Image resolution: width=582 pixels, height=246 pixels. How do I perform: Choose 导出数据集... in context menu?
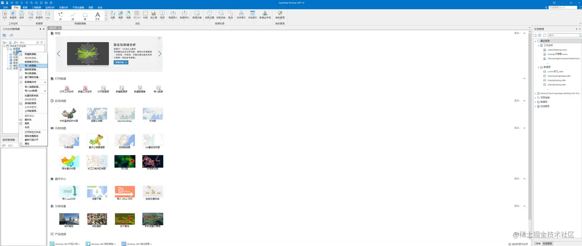(x=33, y=73)
